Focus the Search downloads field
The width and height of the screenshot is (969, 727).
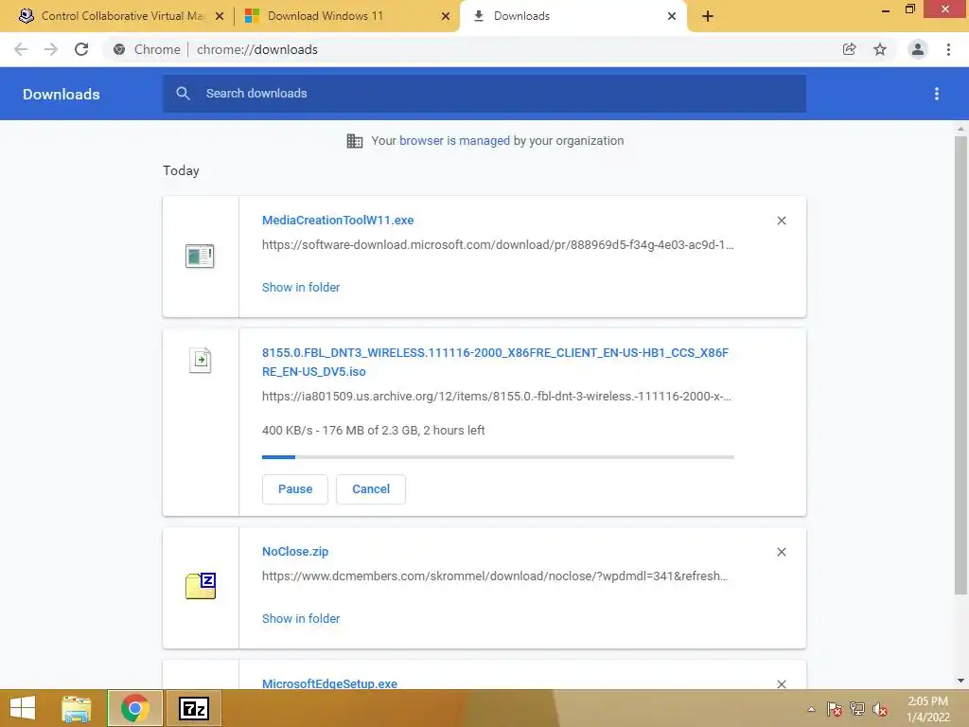(484, 94)
